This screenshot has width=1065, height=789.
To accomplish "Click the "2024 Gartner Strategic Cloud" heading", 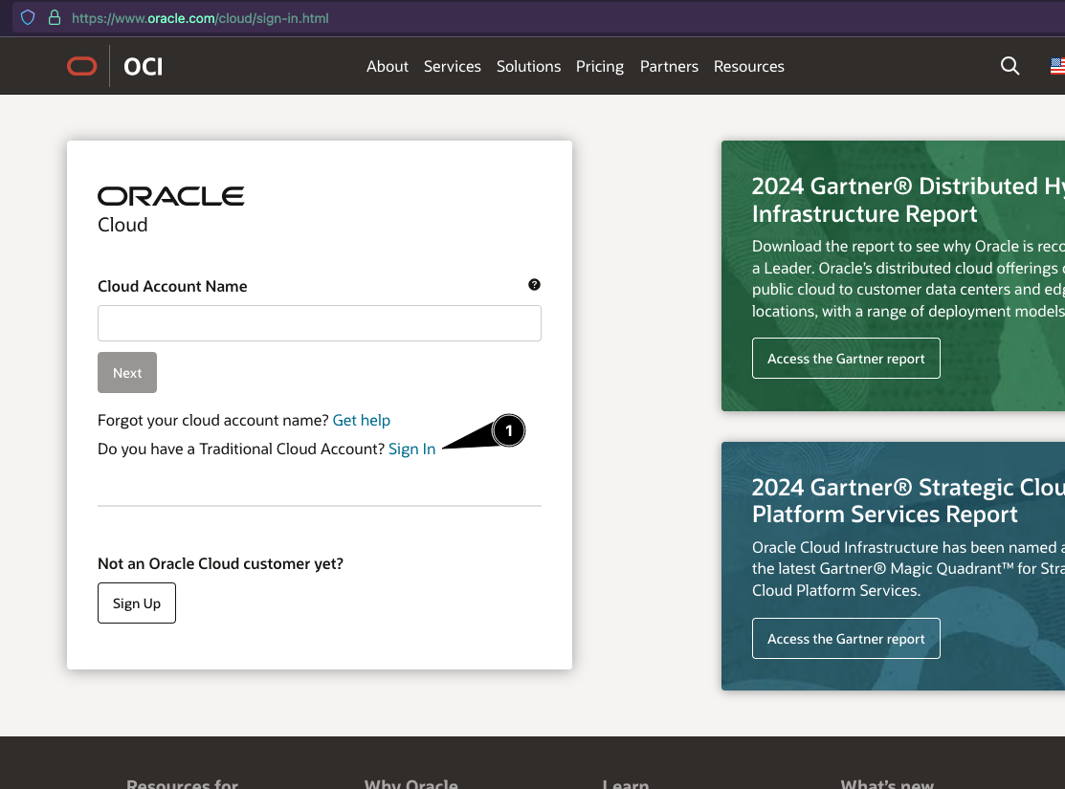I will [x=908, y=500].
